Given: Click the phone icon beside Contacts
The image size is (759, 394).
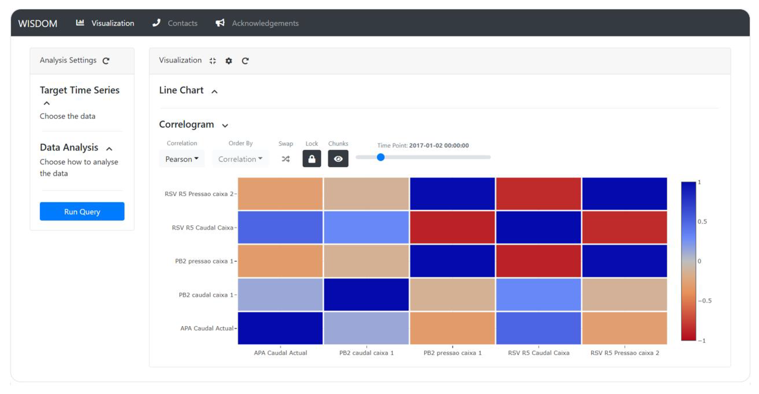Looking at the screenshot, I should [x=156, y=23].
